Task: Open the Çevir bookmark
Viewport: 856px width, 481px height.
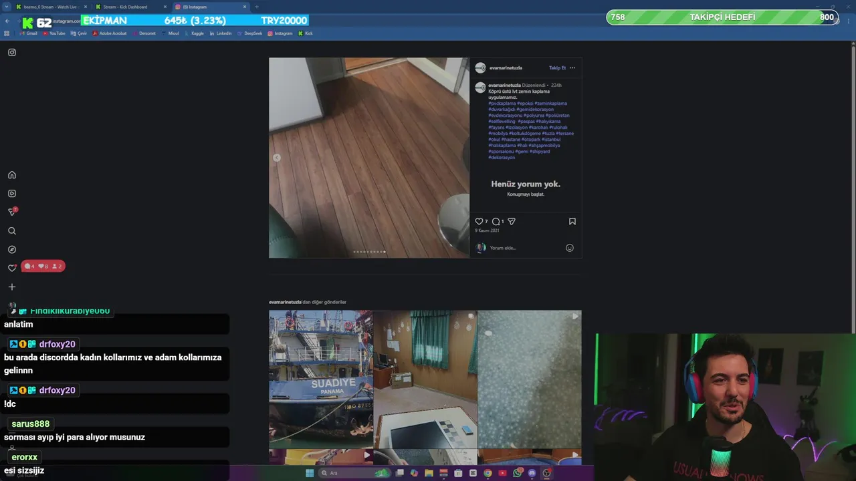Action: point(80,33)
